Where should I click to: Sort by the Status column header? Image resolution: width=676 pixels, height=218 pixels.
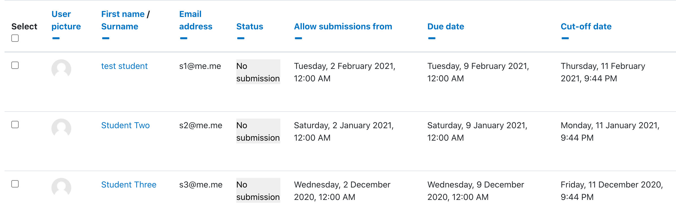coord(250,27)
